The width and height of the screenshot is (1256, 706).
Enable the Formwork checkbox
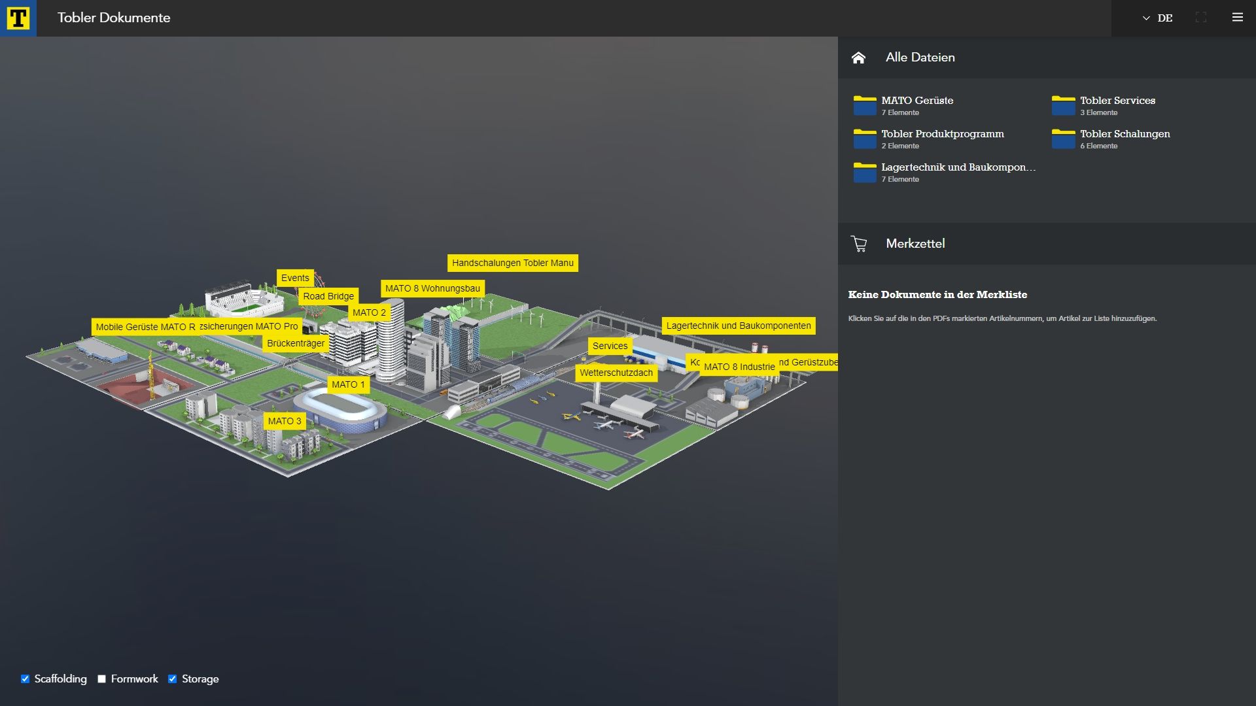(x=101, y=679)
